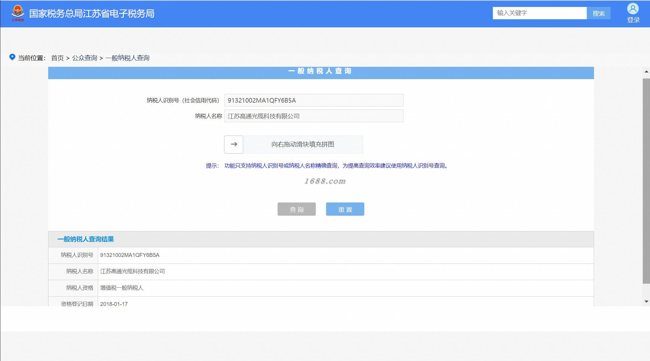Click the 一般纳税人查询结果 section heading
Screen dimensions: 650x361
pyautogui.click(x=86, y=239)
